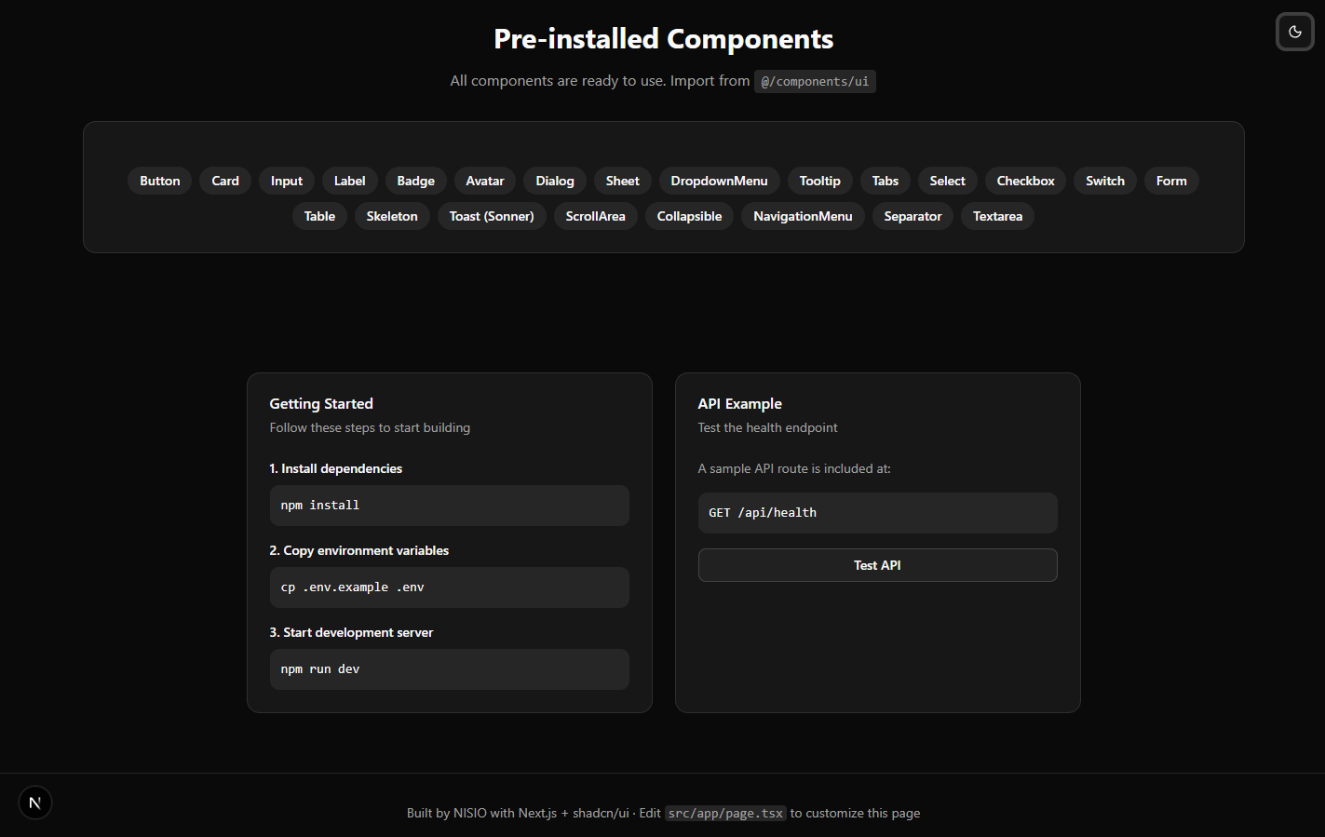
Task: Click the Textarea component badge
Action: point(998,216)
